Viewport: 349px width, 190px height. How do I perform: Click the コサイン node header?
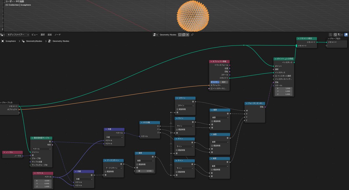pos(185,98)
